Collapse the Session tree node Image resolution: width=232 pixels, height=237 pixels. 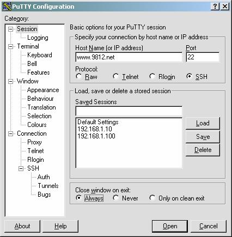coord(11,29)
